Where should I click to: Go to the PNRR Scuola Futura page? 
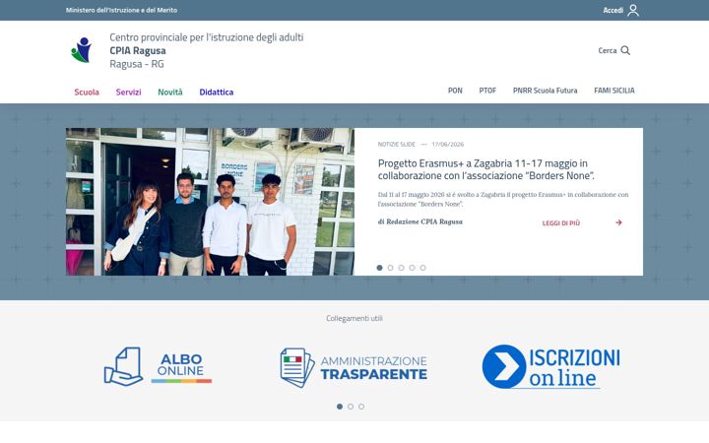point(545,91)
